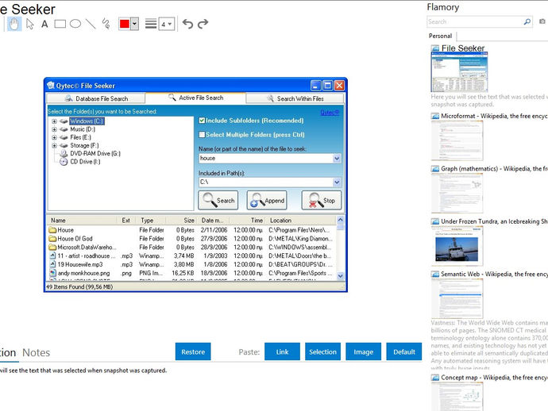Switch to Database File Search tab
Screen dimensions: 548x411
coord(96,98)
